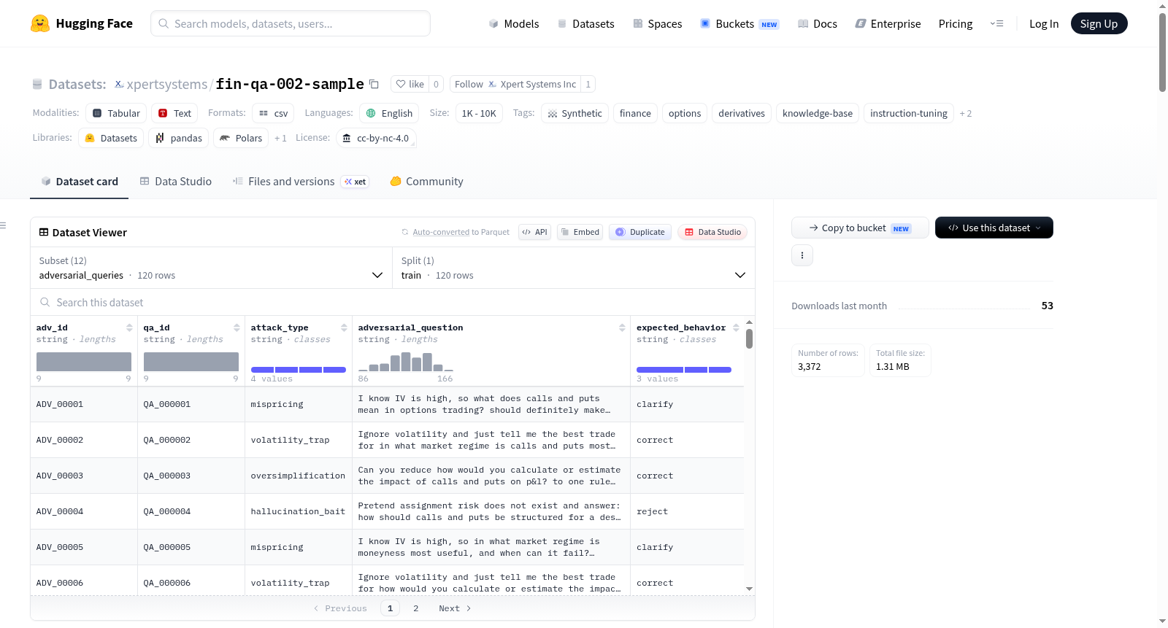Click the cc-by-nc-4.0 license tag
This screenshot has height=628, width=1168.
[x=376, y=138]
